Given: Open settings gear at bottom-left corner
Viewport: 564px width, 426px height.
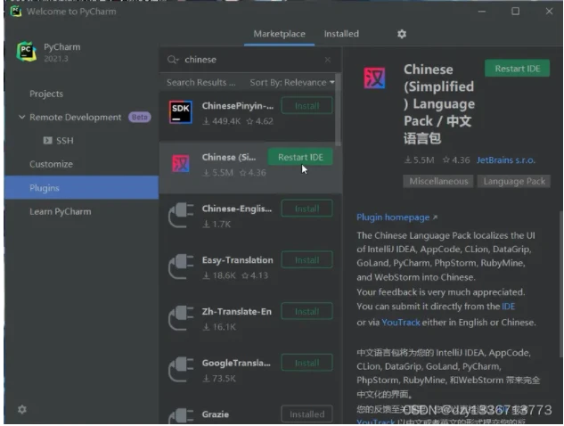Looking at the screenshot, I should (x=22, y=409).
